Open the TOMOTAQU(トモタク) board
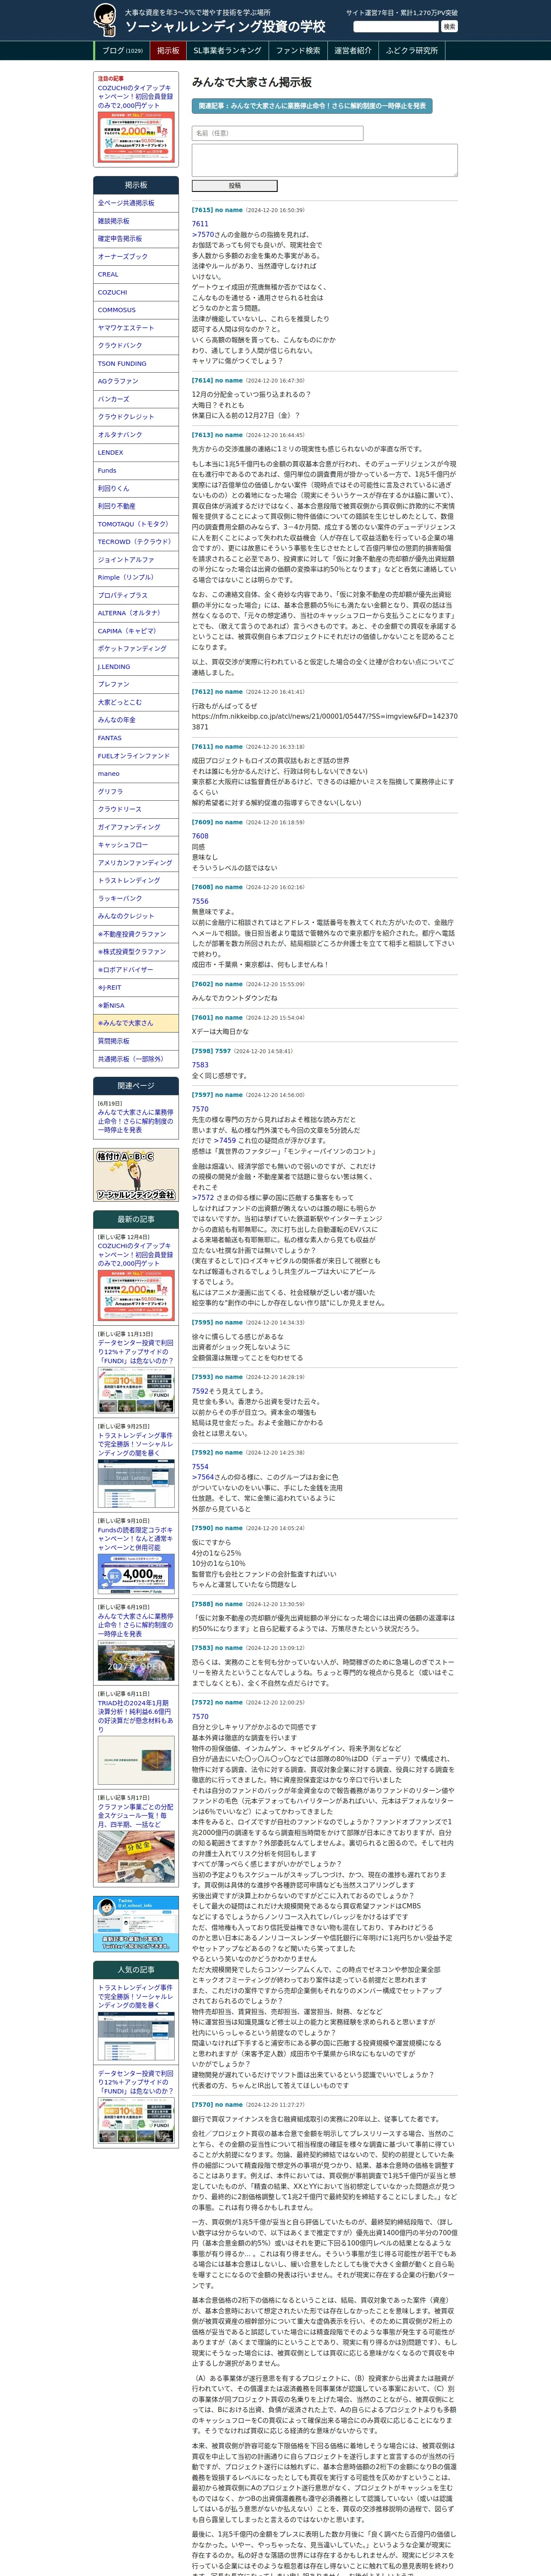 click(x=136, y=524)
